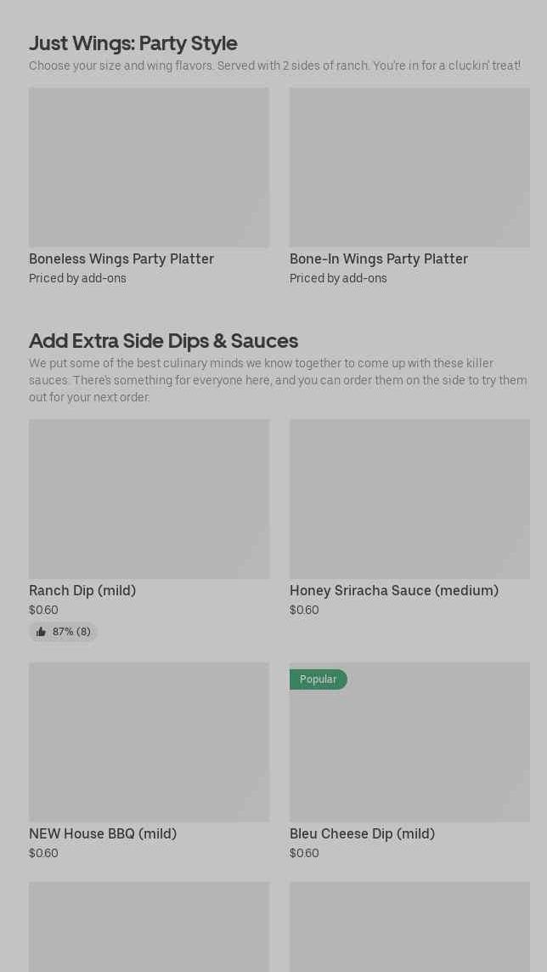
Task: Click the Bone-In Wings Party Platter title
Action: pos(379,259)
